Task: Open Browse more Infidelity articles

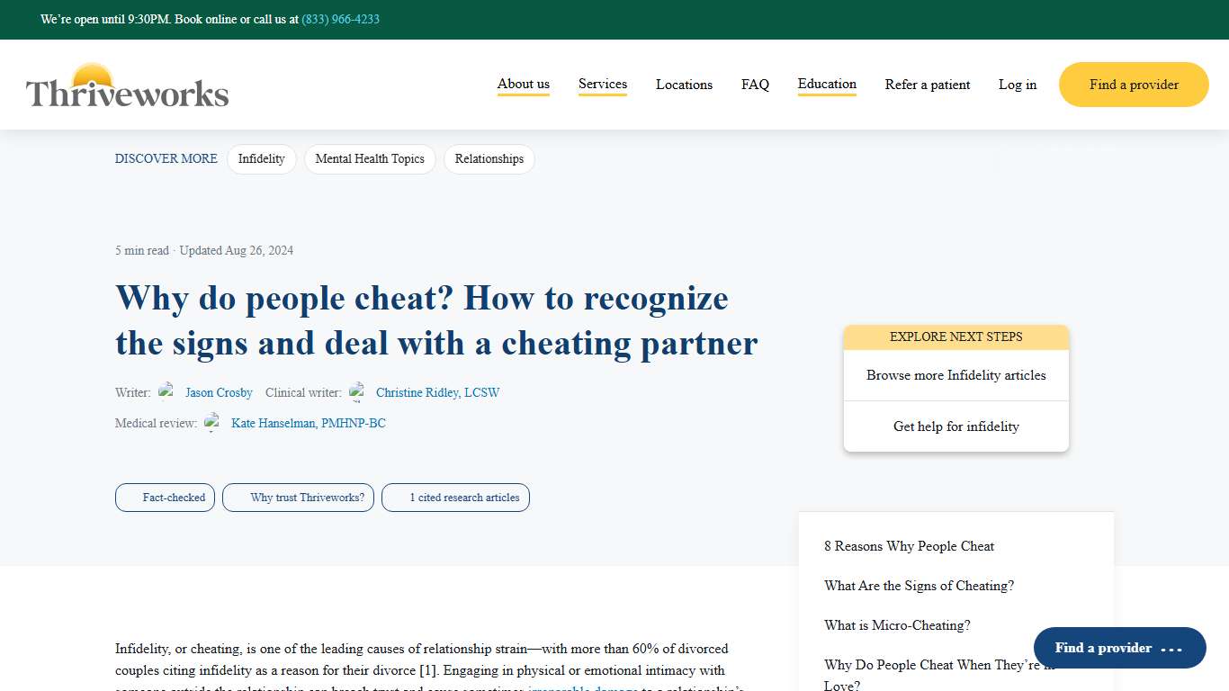Action: point(955,375)
